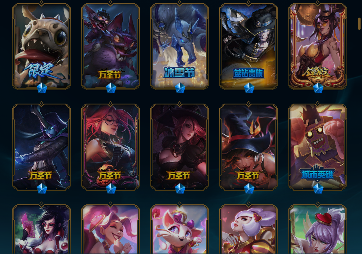Select the orange-hat witch 万圣节 skin
This screenshot has height=254, width=362.
248,147
